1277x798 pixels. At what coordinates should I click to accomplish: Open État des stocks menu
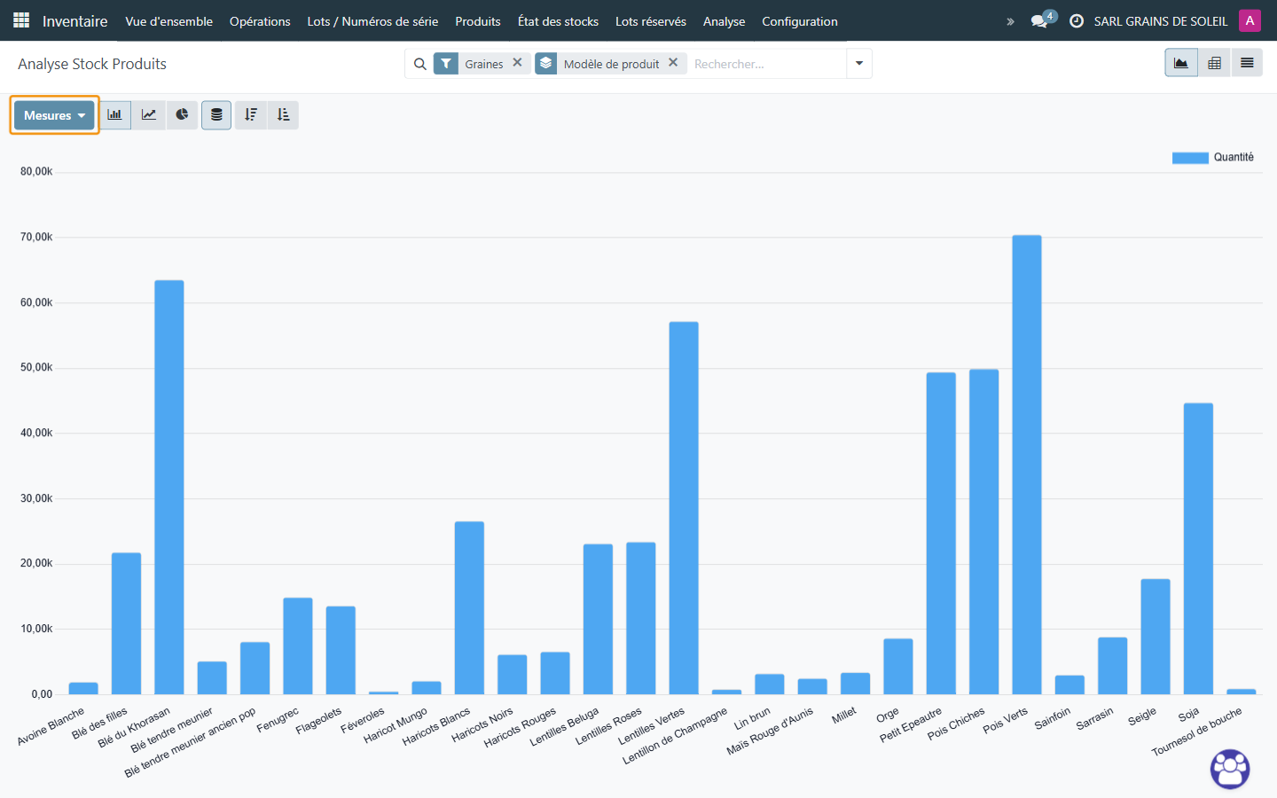[558, 21]
